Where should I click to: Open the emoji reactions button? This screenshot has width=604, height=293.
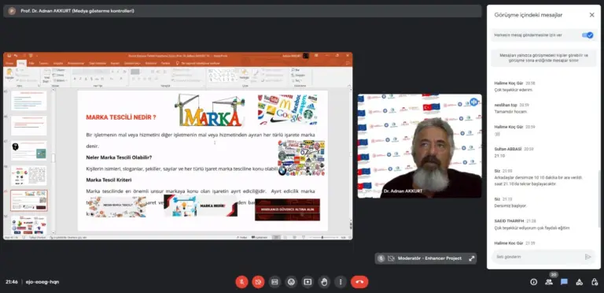[291, 282]
